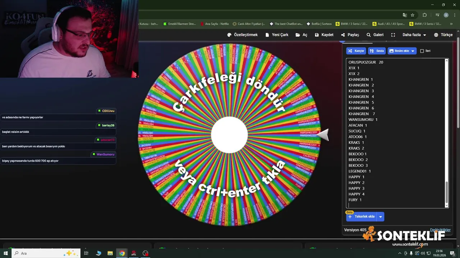Screen dimensions: 460x258
Task: Open the Değişiklikler changelog link
Action: coord(440,230)
